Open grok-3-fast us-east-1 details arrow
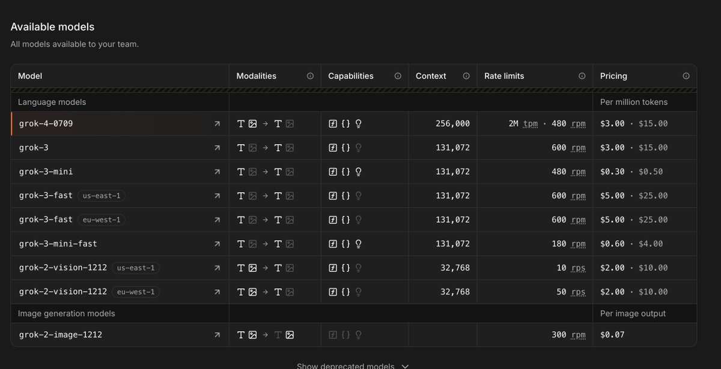 [217, 196]
